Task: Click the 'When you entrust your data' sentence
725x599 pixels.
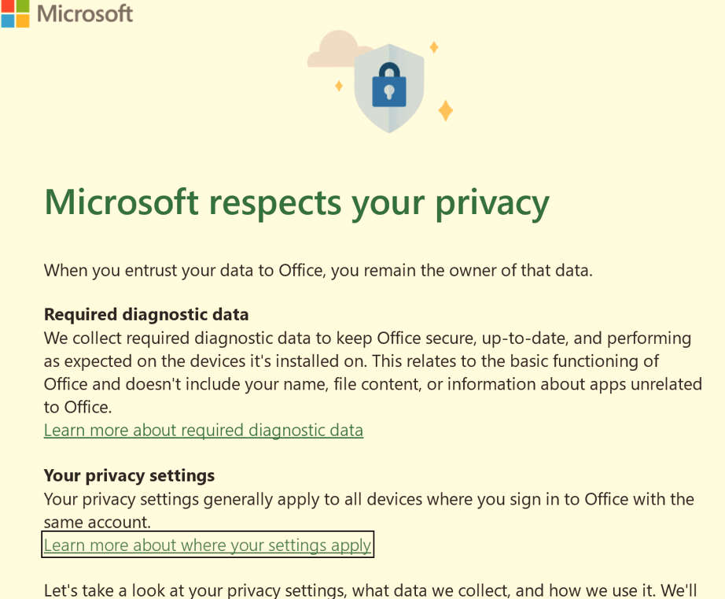Action: [x=318, y=270]
